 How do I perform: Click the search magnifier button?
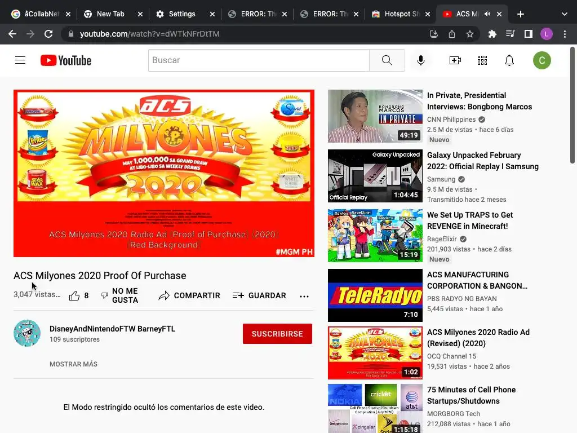click(x=387, y=60)
